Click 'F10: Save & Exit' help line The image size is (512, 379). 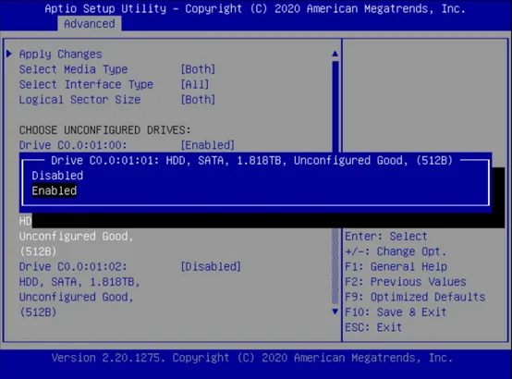tap(396, 312)
